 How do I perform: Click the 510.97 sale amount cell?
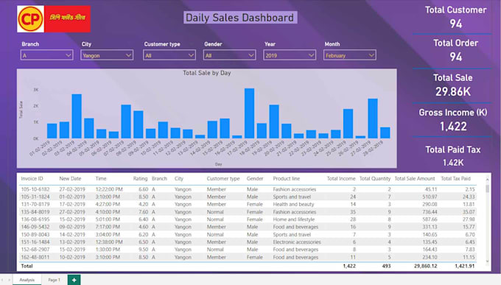pyautogui.click(x=430, y=197)
